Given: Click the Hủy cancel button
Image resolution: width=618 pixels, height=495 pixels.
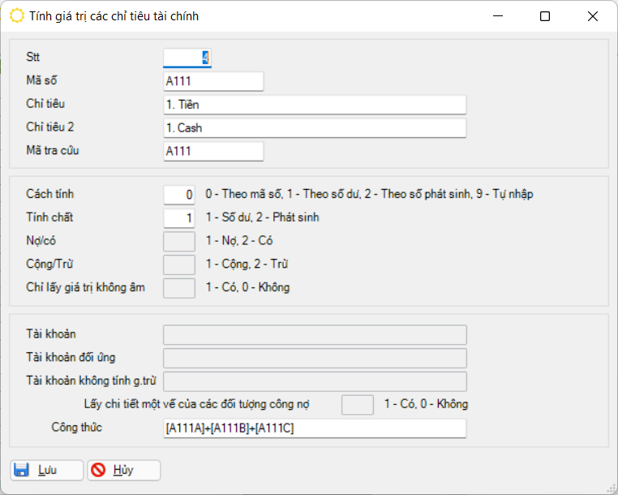Looking at the screenshot, I should [x=123, y=471].
